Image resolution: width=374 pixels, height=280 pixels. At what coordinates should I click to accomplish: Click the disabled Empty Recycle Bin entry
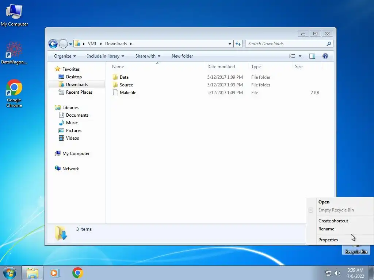pyautogui.click(x=340, y=210)
